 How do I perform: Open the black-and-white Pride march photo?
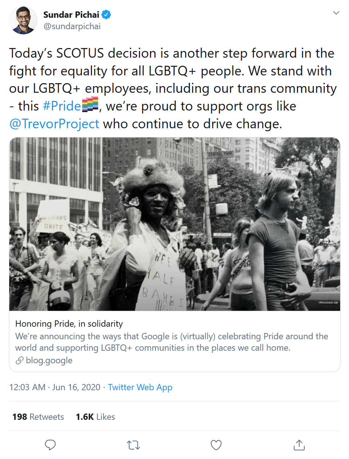pos(174,224)
